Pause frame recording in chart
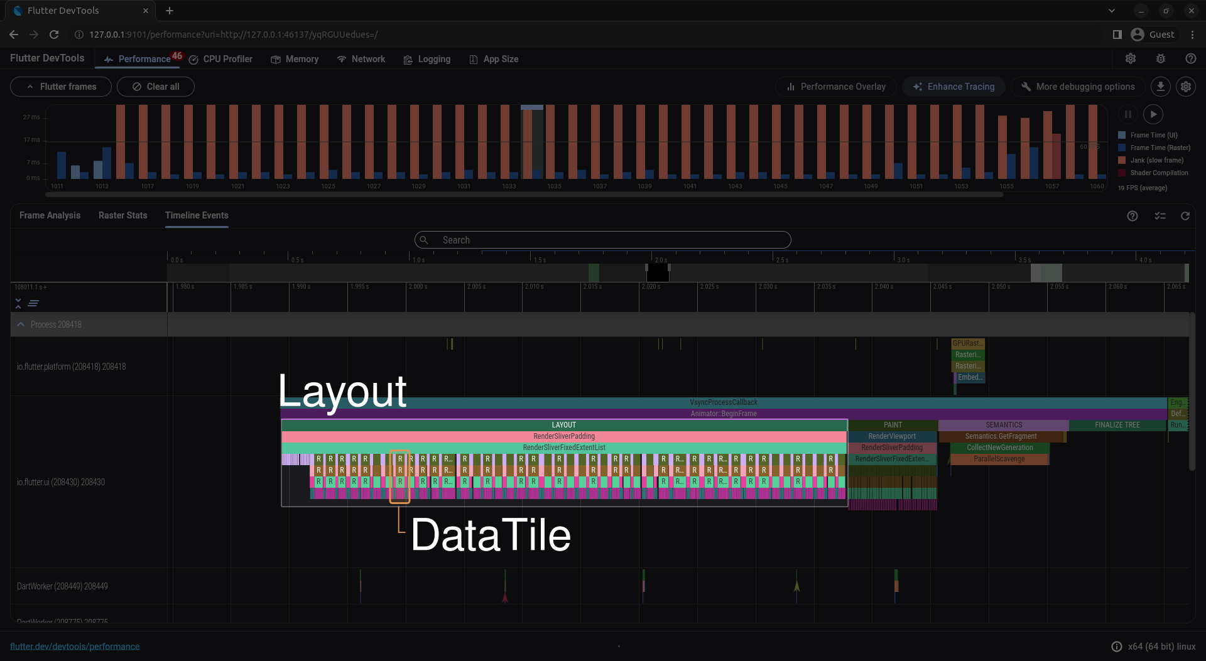 tap(1127, 114)
